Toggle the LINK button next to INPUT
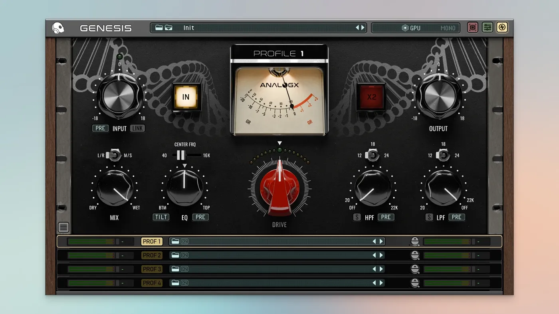 (138, 128)
